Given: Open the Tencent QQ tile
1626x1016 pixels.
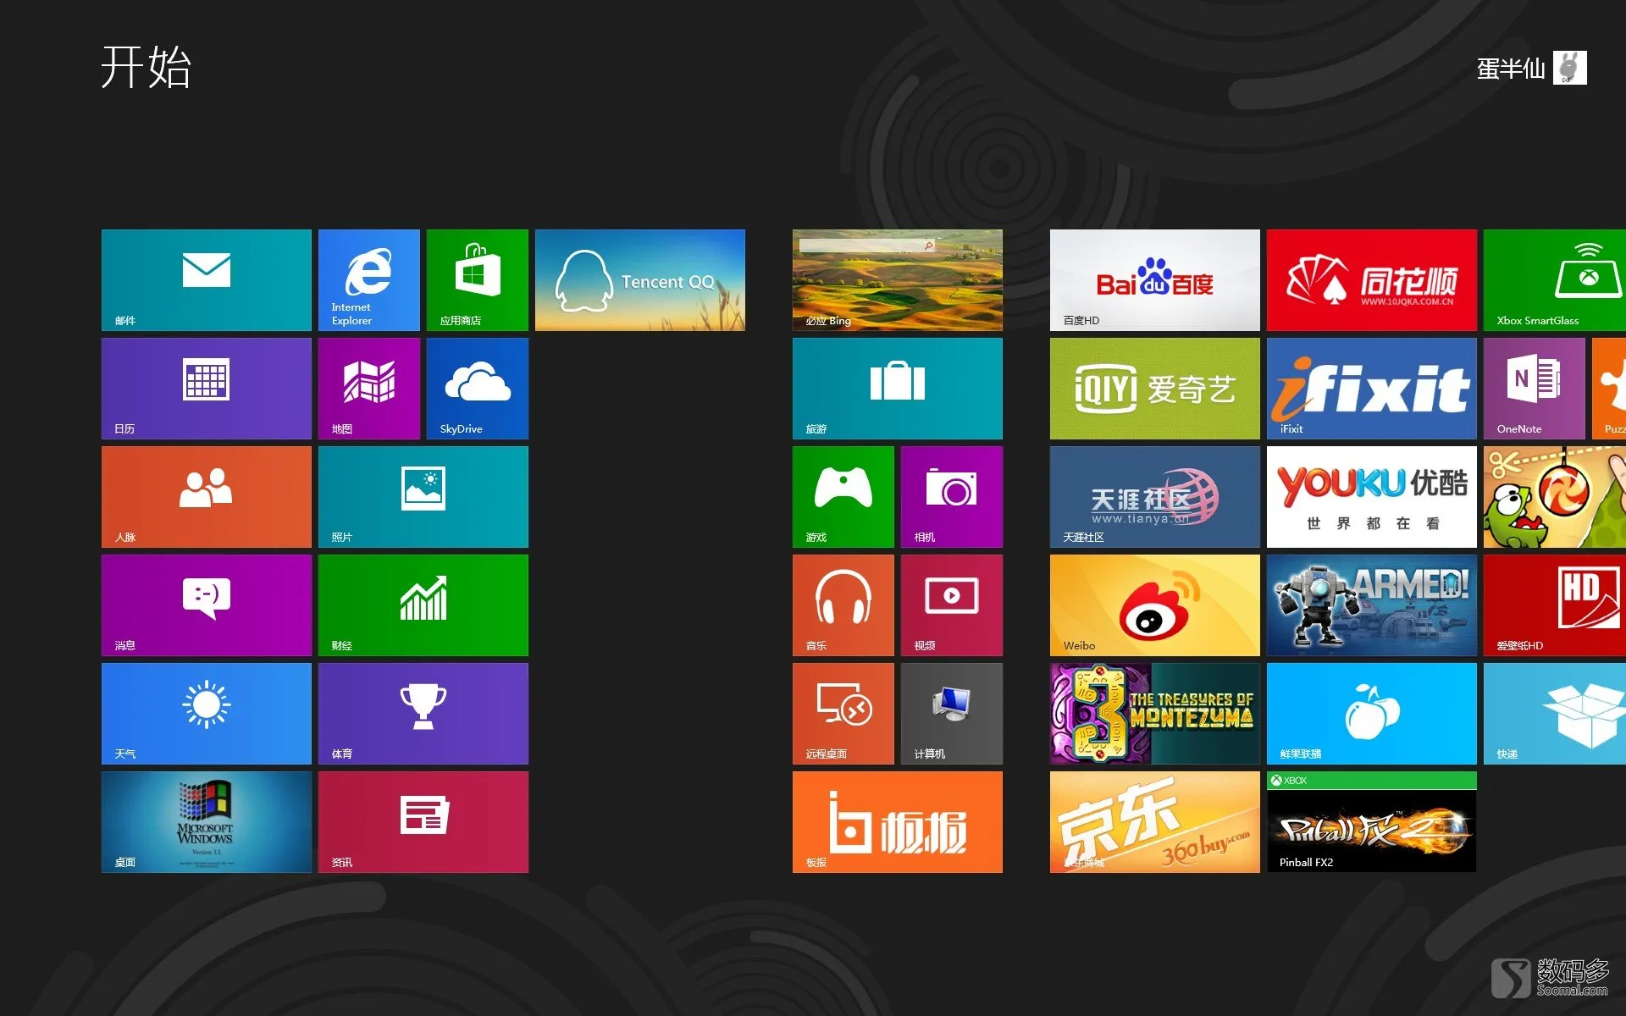Looking at the screenshot, I should pos(640,280).
